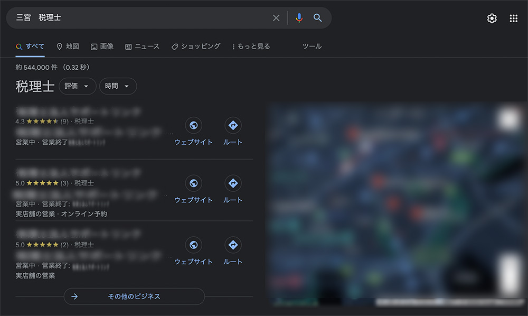
Task: Open the website globe icon for first listing
Action: click(x=194, y=126)
